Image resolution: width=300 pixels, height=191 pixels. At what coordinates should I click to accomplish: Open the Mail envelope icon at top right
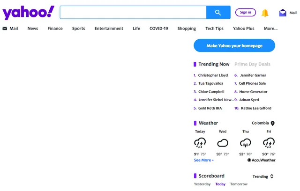click(283, 13)
